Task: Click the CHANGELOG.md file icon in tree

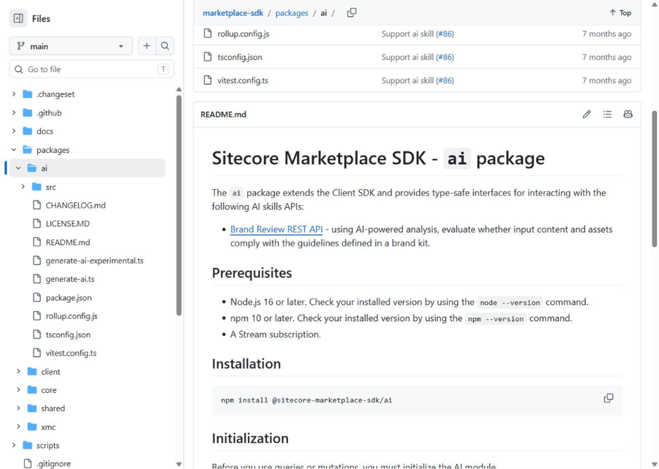Action: 37,205
